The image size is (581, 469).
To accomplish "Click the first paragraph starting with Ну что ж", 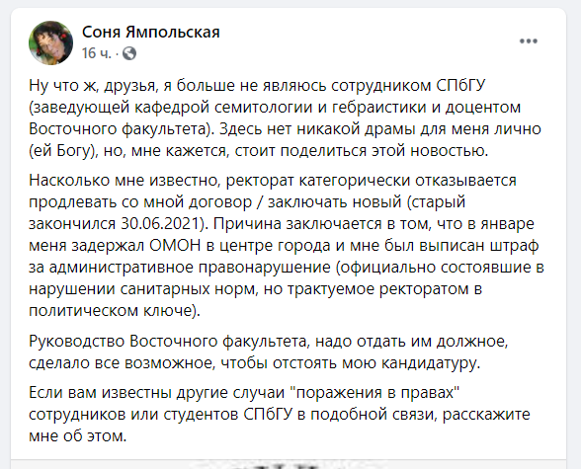I will (286, 118).
